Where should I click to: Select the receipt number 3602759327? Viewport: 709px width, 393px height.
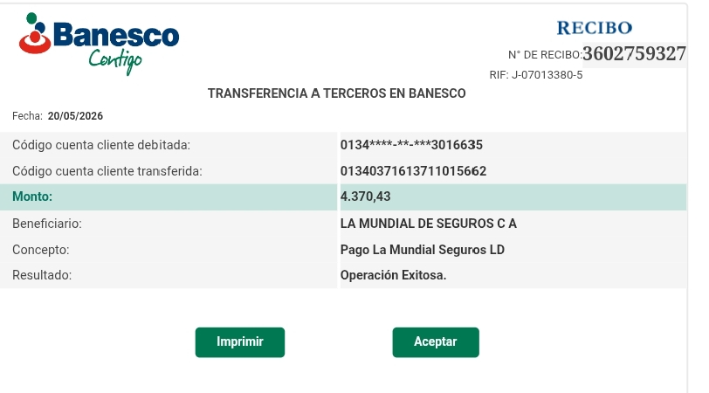[x=634, y=54]
